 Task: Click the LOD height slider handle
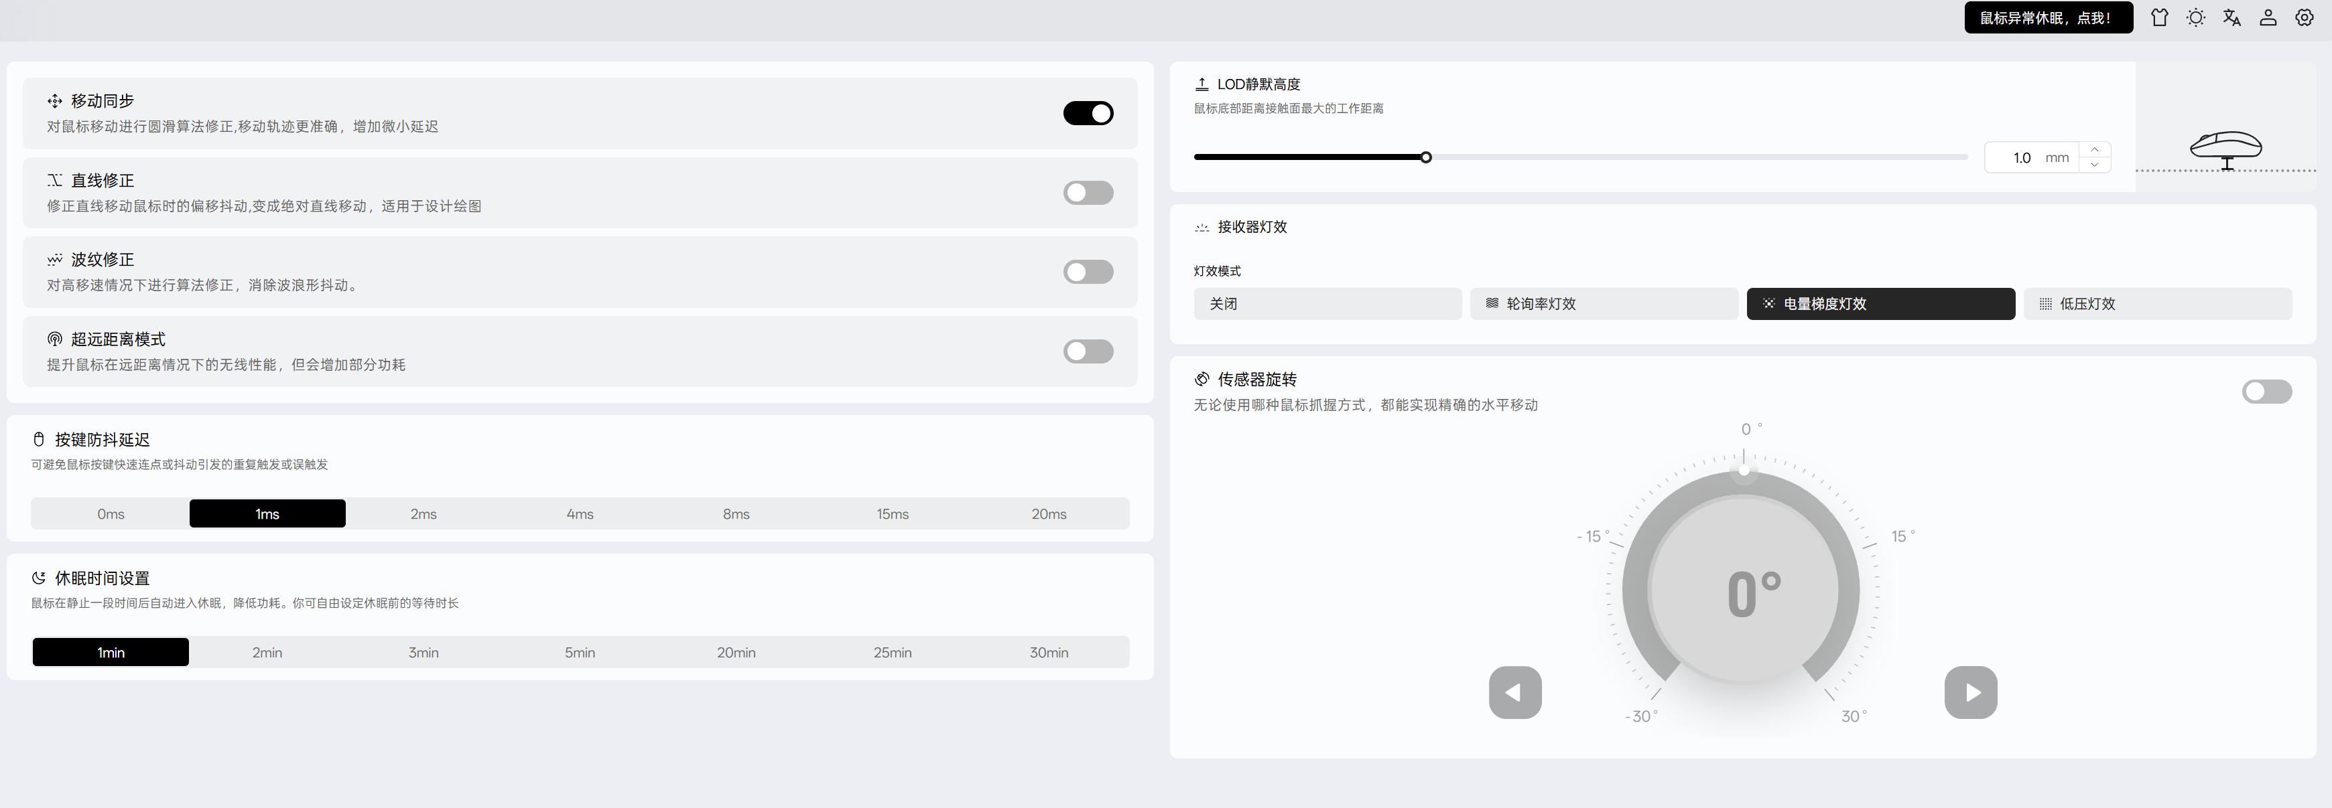tap(1426, 157)
